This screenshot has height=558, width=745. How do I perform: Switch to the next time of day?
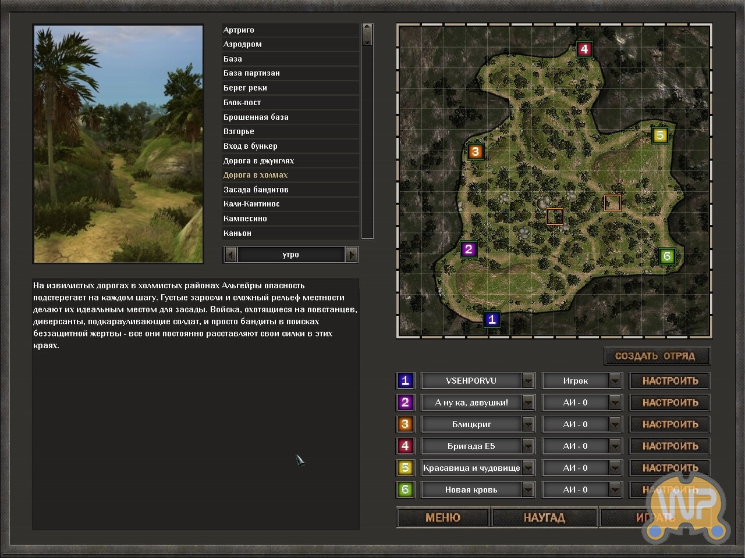(x=352, y=255)
